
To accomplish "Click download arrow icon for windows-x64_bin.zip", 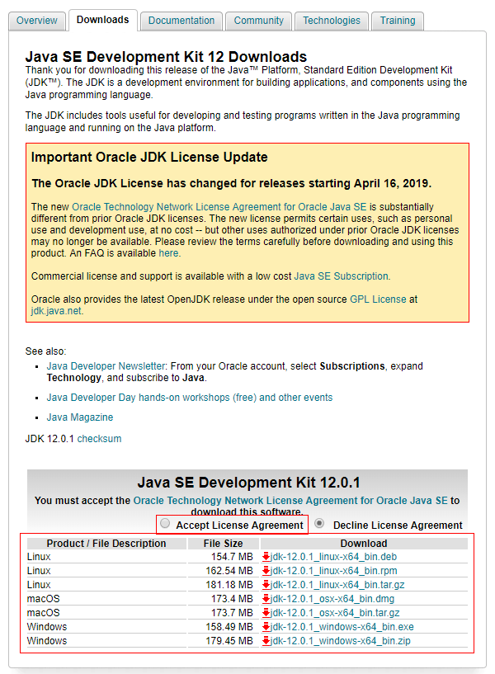I will (x=266, y=641).
